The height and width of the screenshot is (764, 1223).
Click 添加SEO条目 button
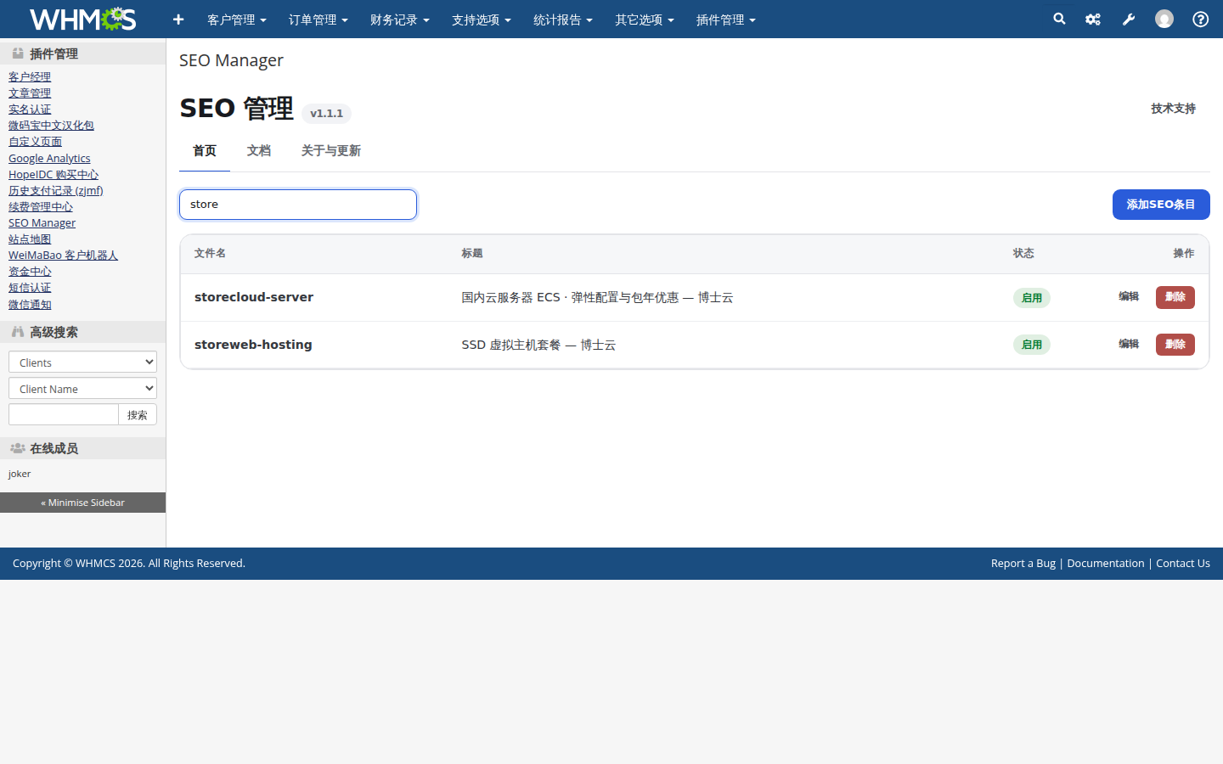tap(1161, 205)
